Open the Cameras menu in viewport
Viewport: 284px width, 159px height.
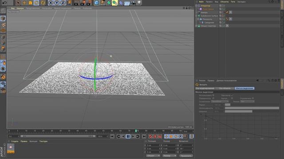click(20, 8)
